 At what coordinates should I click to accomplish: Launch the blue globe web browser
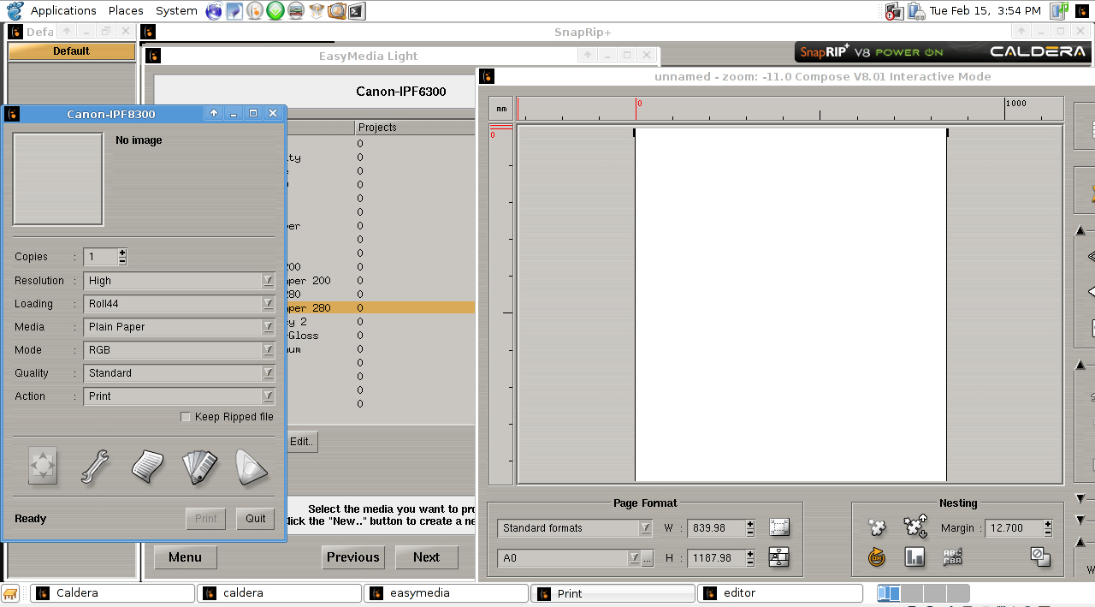click(214, 10)
